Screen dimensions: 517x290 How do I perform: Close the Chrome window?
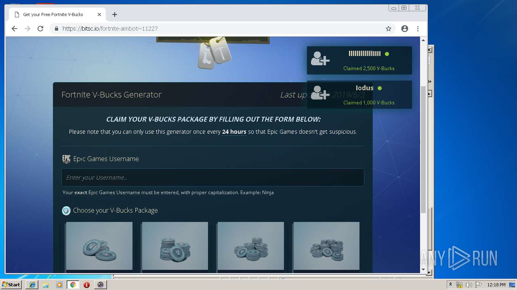(417, 8)
